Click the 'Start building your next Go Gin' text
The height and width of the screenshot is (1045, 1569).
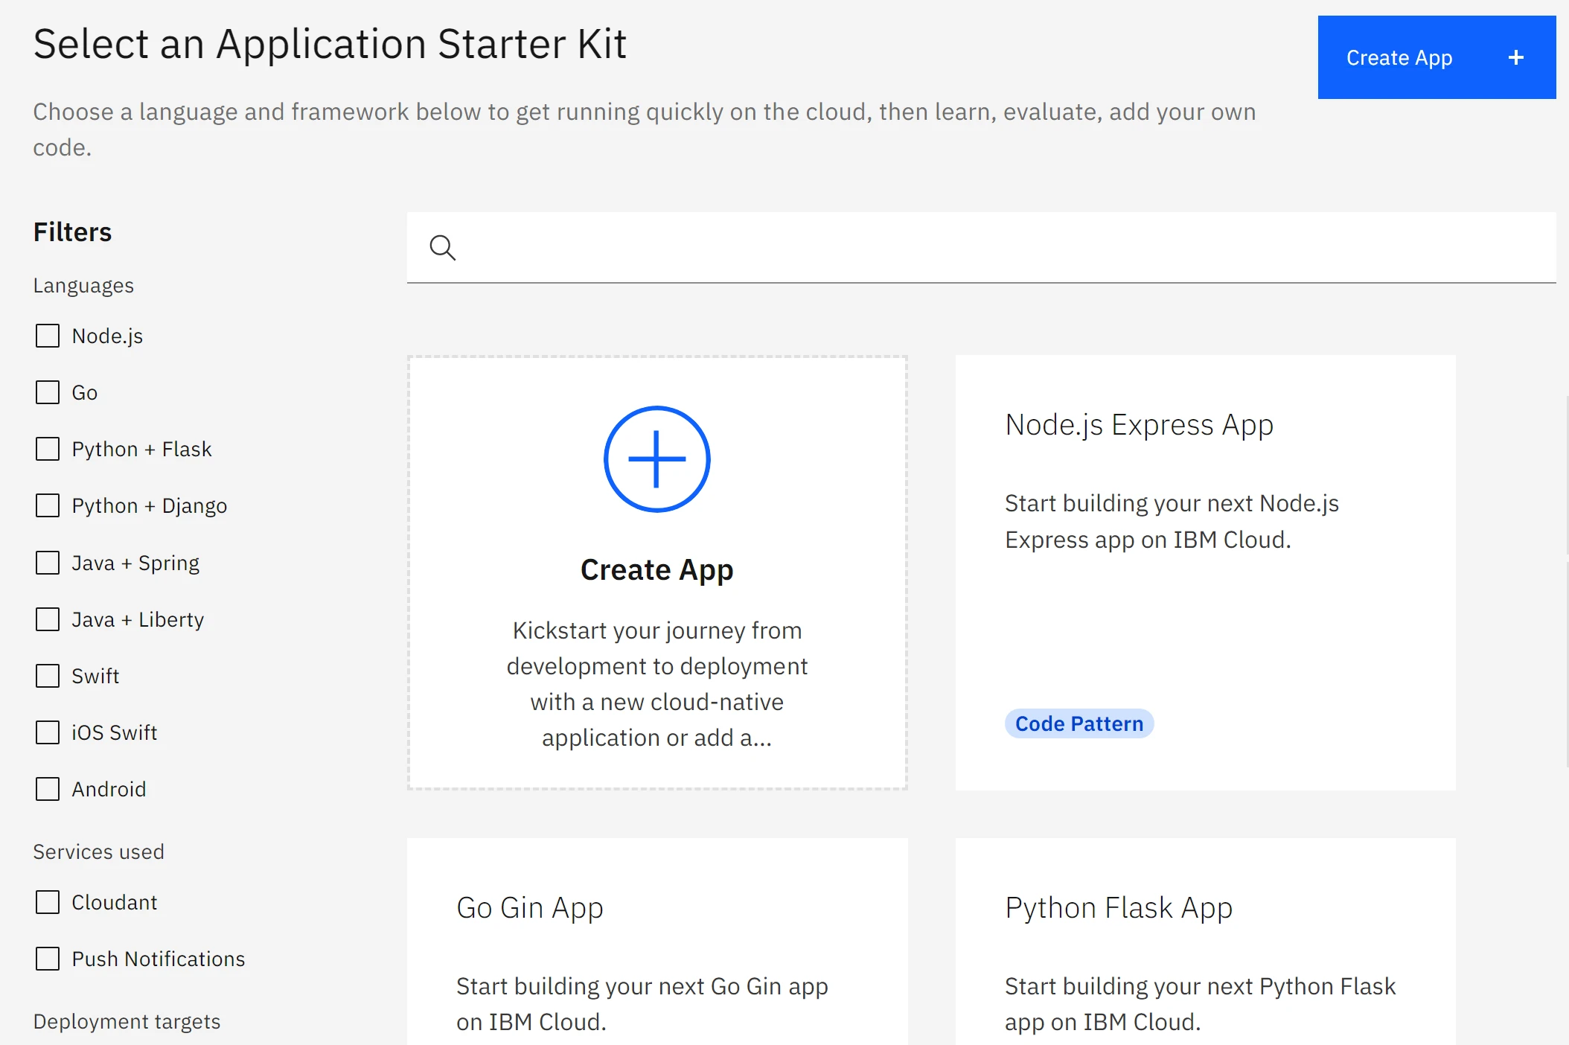pos(642,1003)
